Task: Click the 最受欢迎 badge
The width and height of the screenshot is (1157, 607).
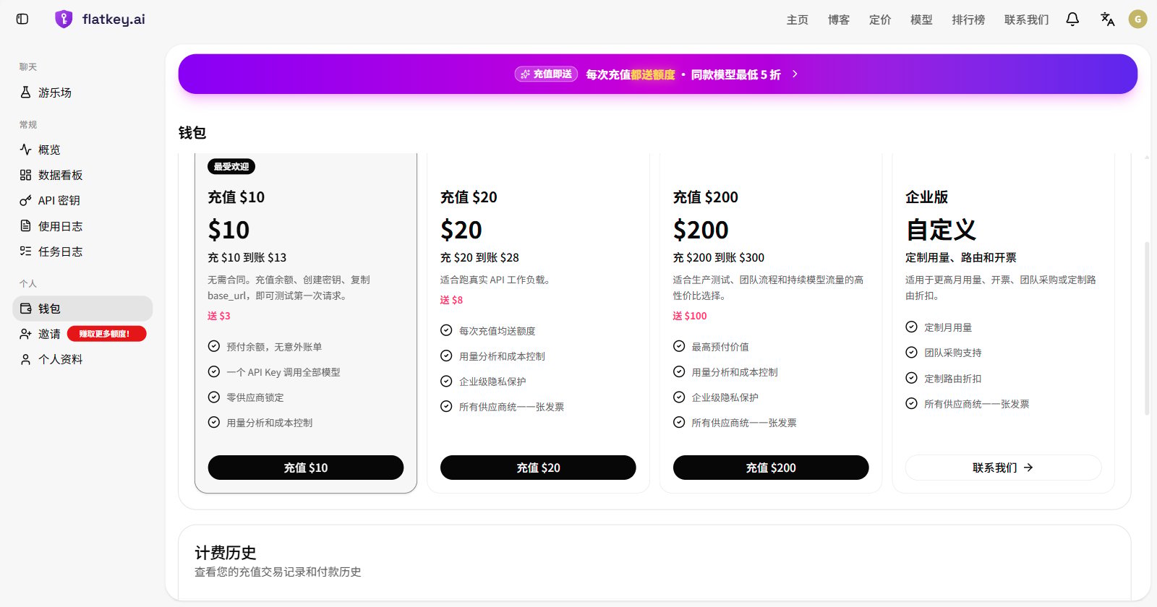Action: pos(231,167)
